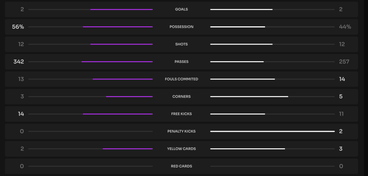Click the purple passes bar
Viewport: 368px width, 176px height.
[117, 62]
